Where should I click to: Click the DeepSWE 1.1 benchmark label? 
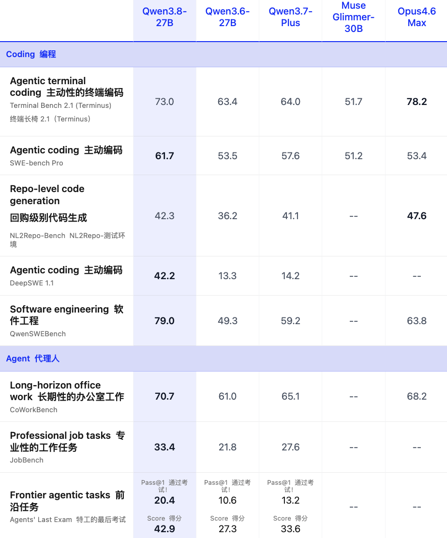point(31,283)
